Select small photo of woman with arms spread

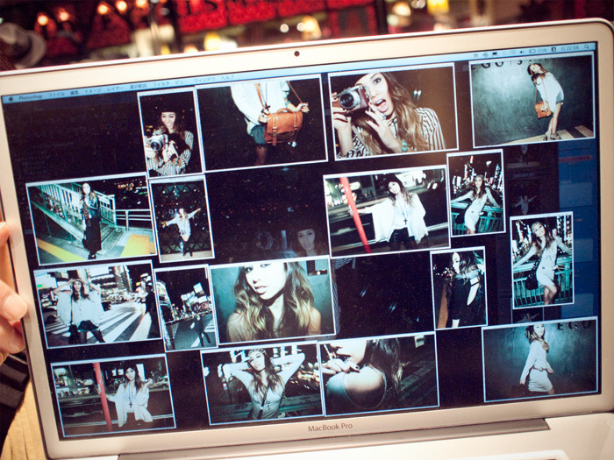coord(182,219)
